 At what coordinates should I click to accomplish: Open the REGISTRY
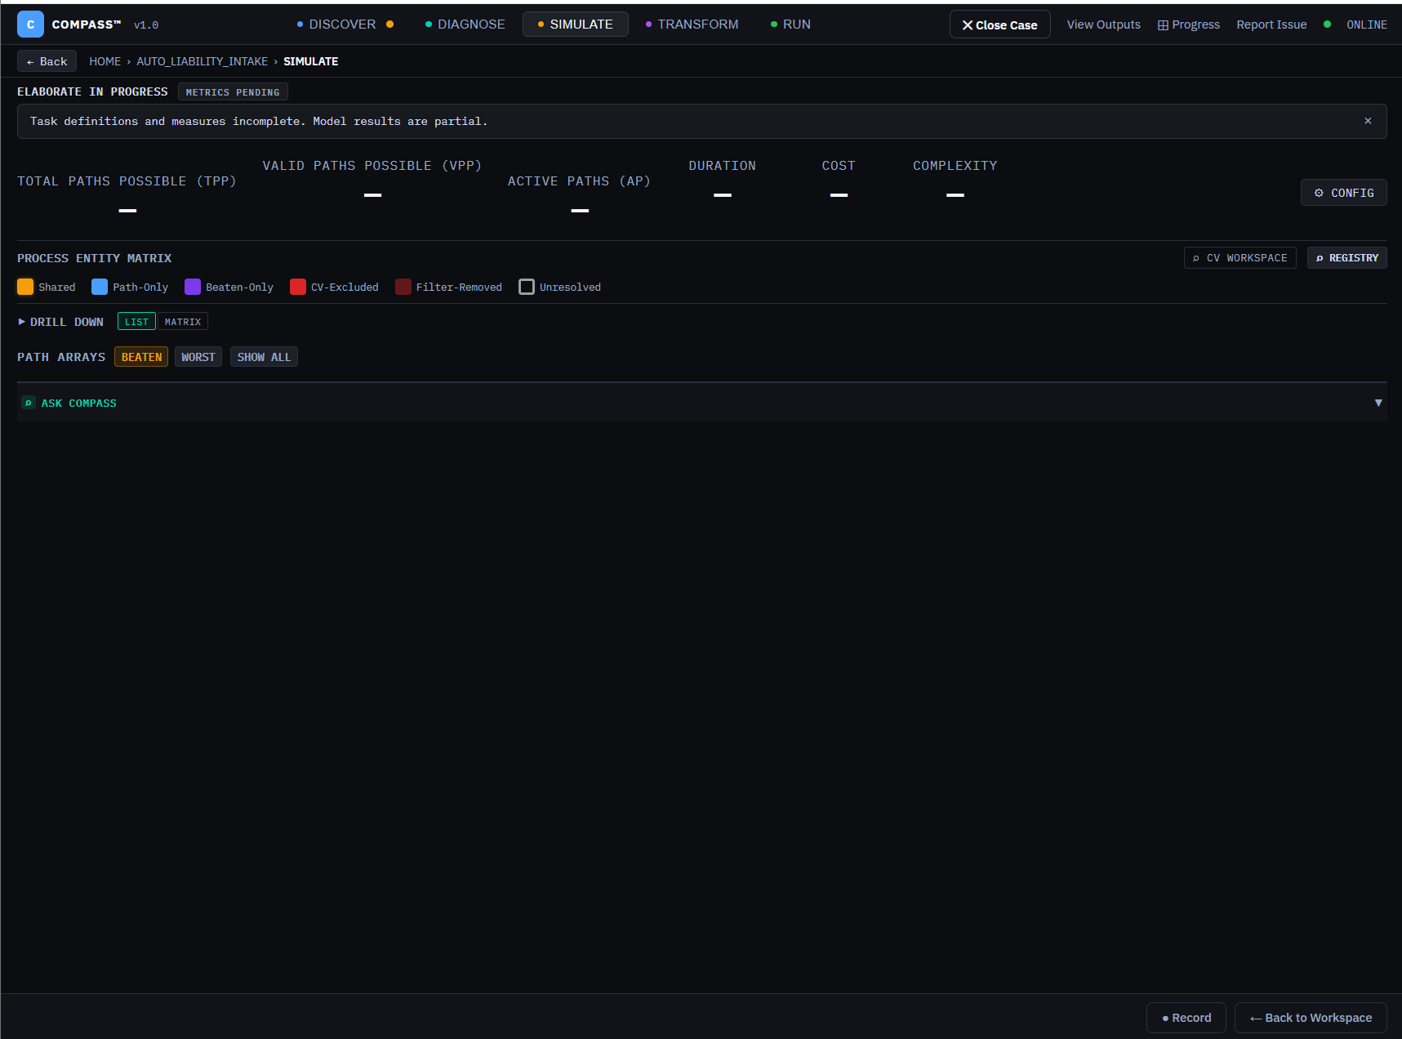click(1346, 258)
